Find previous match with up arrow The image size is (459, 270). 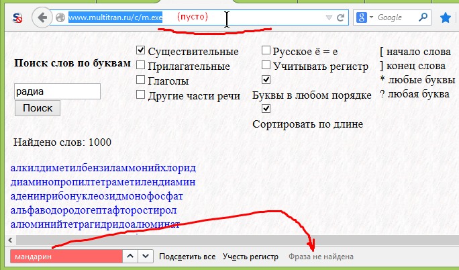coord(130,257)
